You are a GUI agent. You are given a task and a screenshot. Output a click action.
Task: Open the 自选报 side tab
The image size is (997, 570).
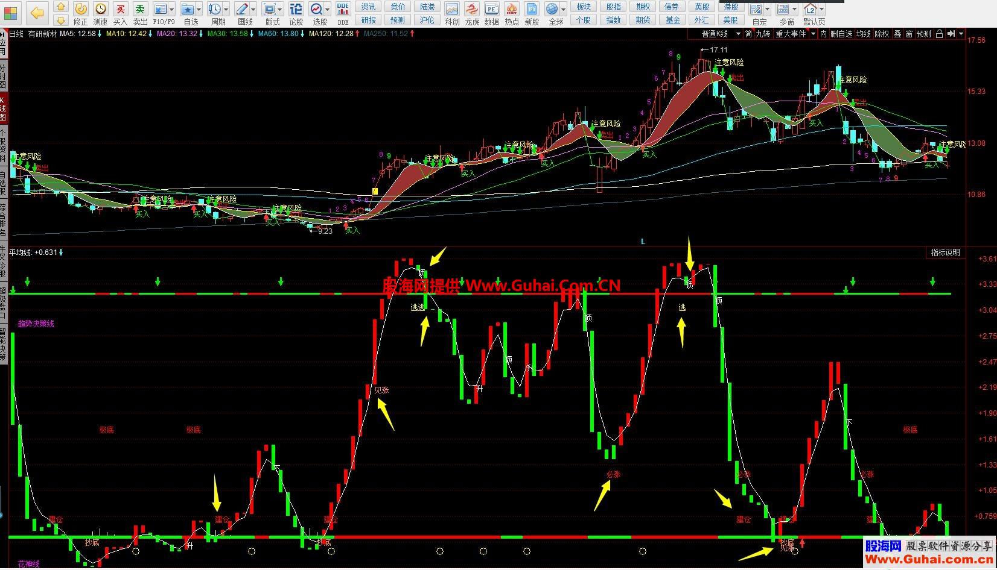tap(2, 183)
